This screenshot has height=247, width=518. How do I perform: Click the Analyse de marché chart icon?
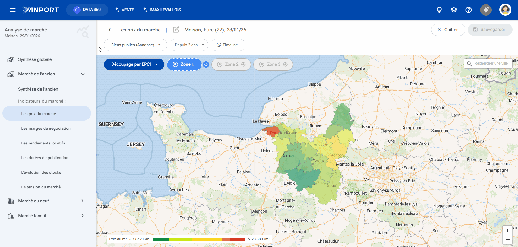click(x=83, y=32)
